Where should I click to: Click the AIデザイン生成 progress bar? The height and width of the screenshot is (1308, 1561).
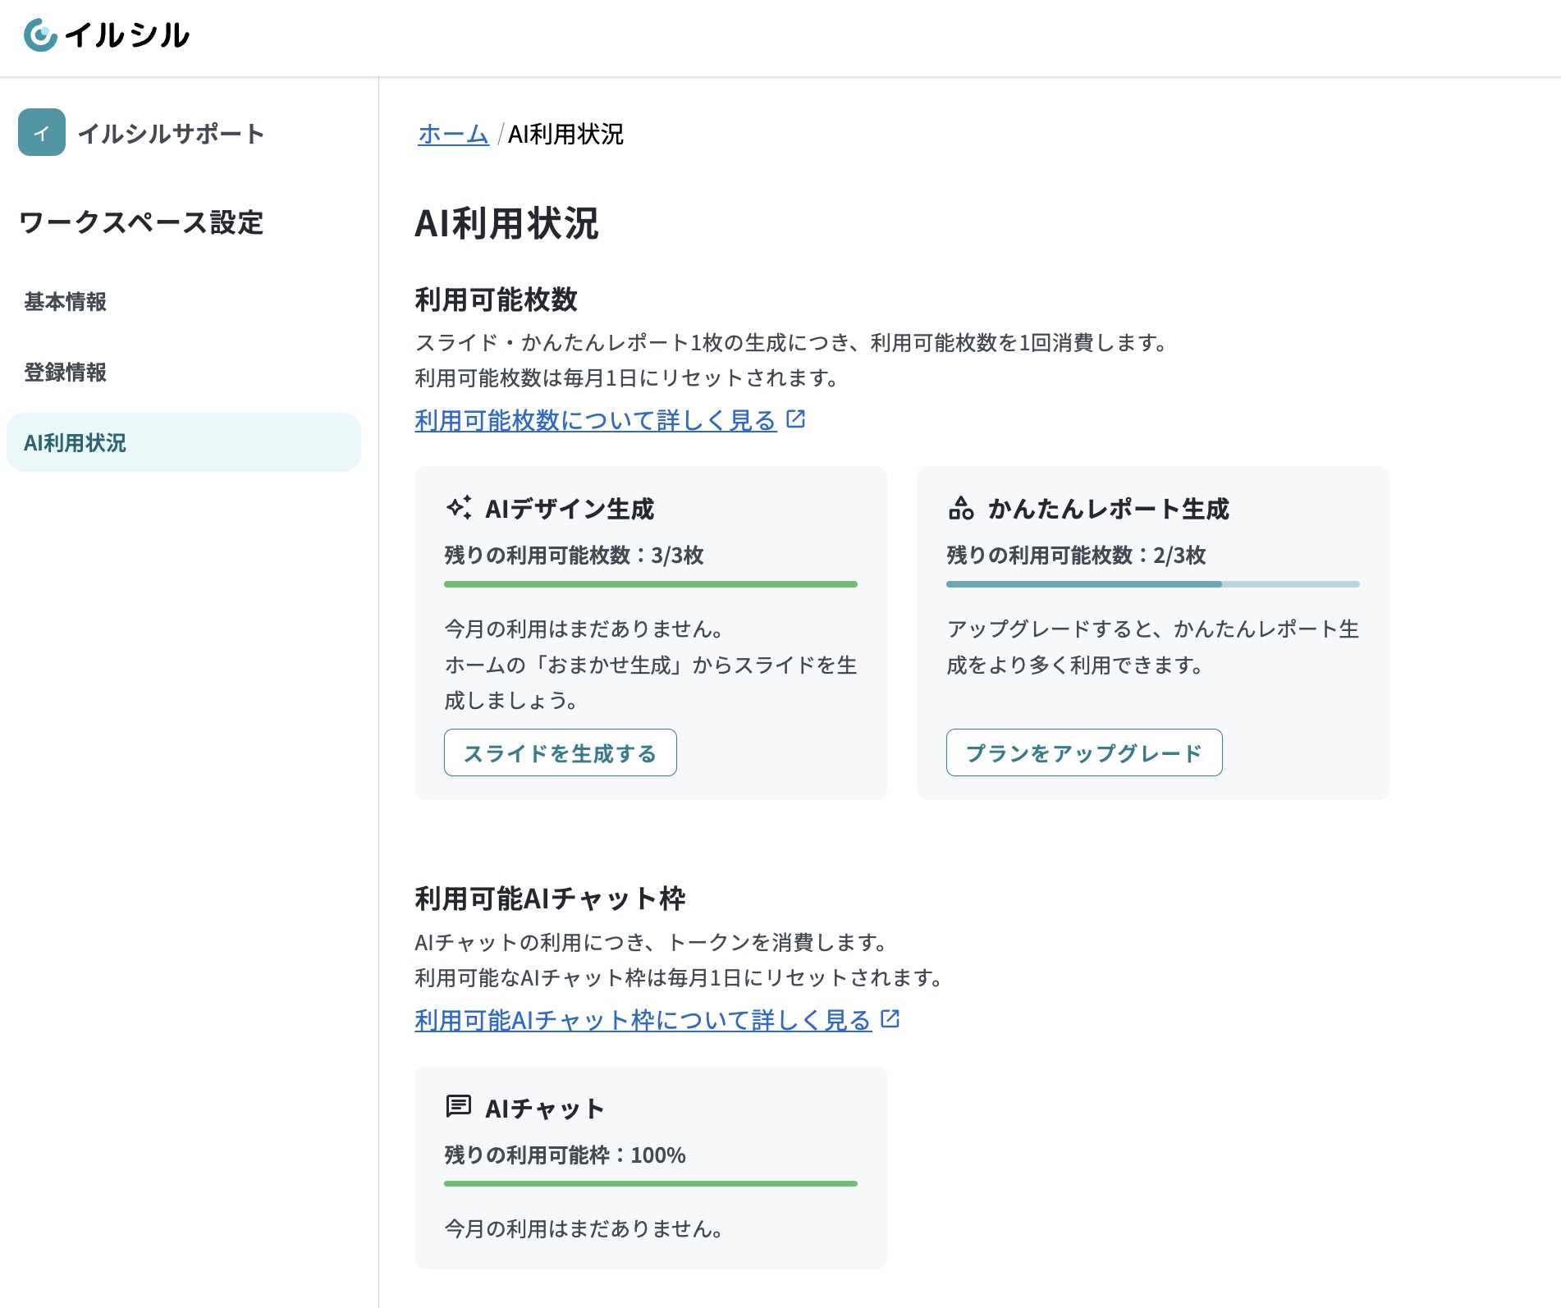pyautogui.click(x=651, y=584)
